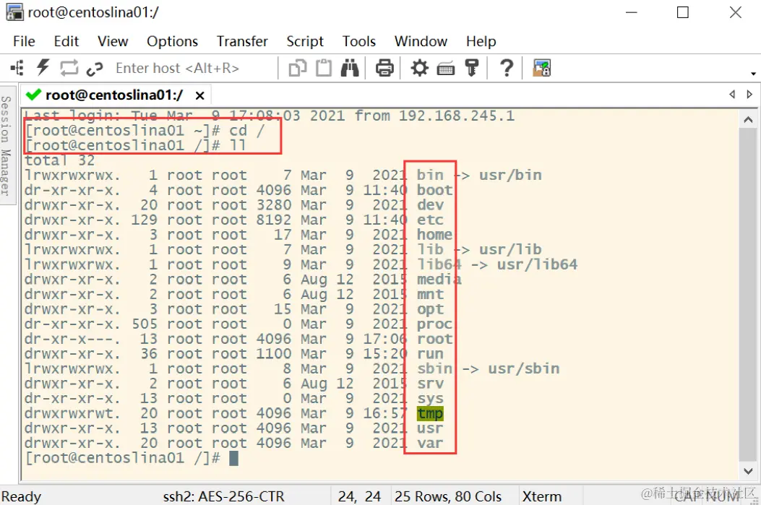Click the usr/lib64 link target text
The image size is (761, 505).
pos(537,265)
